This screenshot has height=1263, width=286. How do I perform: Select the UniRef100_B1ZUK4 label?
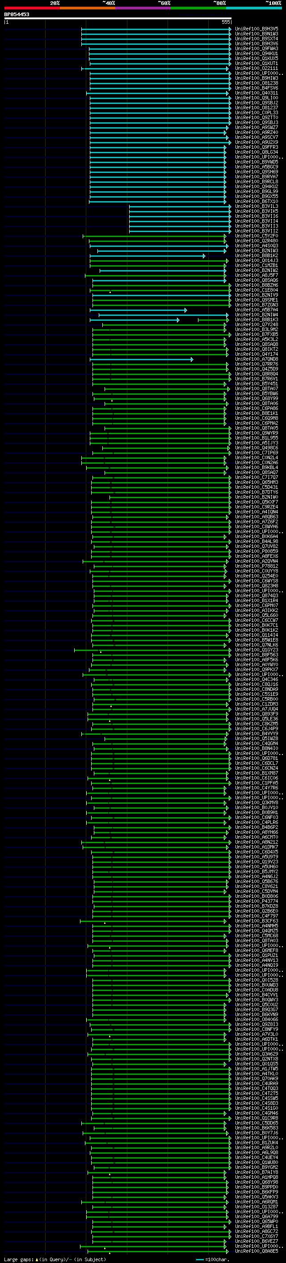click(257, 1142)
